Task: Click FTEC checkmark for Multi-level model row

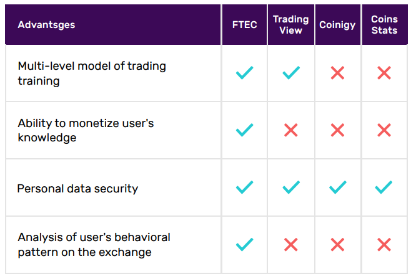Action: click(245, 73)
